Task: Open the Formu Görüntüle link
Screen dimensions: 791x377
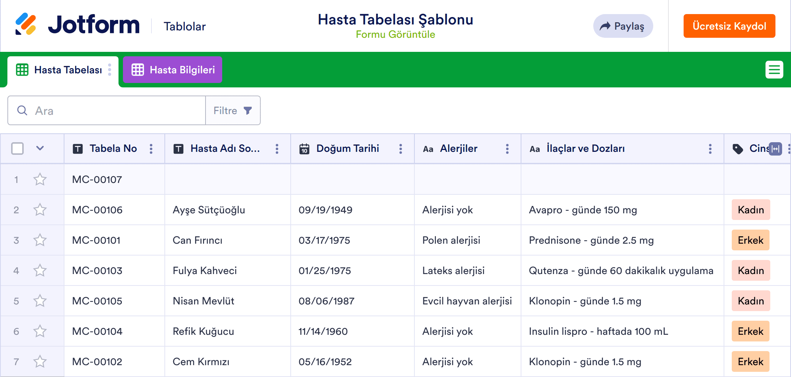Action: [x=395, y=34]
